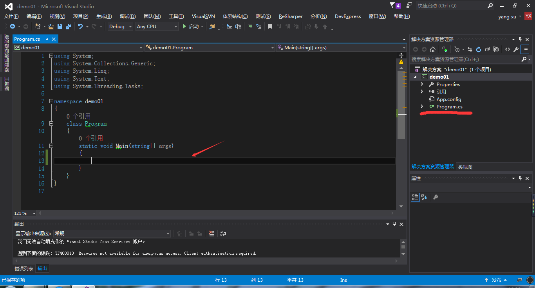Clear all output with the red X icon
535x288 pixels.
pos(212,234)
